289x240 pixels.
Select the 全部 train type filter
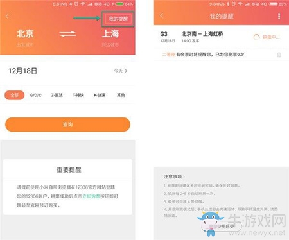(14, 95)
